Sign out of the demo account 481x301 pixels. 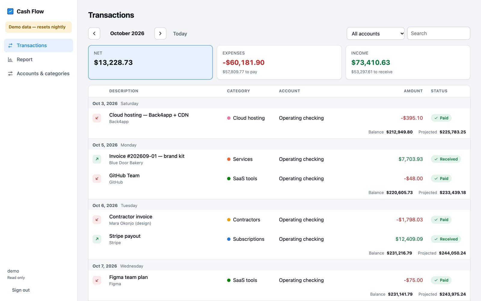(21, 290)
